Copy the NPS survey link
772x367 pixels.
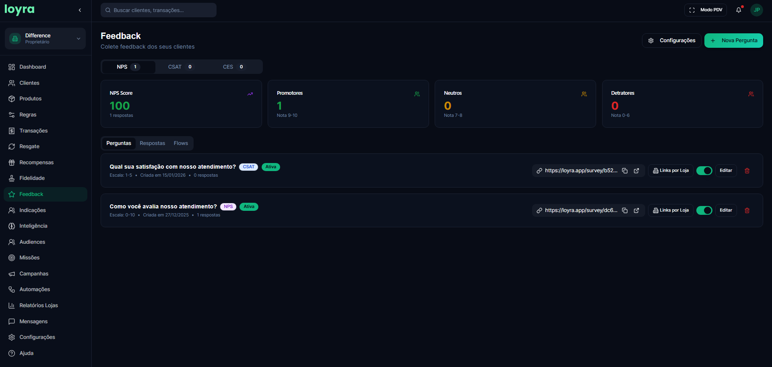click(x=625, y=210)
